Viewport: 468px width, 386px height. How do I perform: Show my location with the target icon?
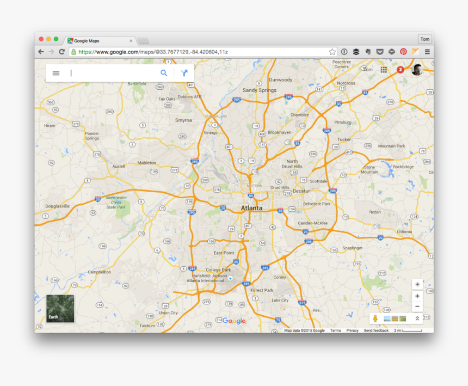[x=417, y=284]
